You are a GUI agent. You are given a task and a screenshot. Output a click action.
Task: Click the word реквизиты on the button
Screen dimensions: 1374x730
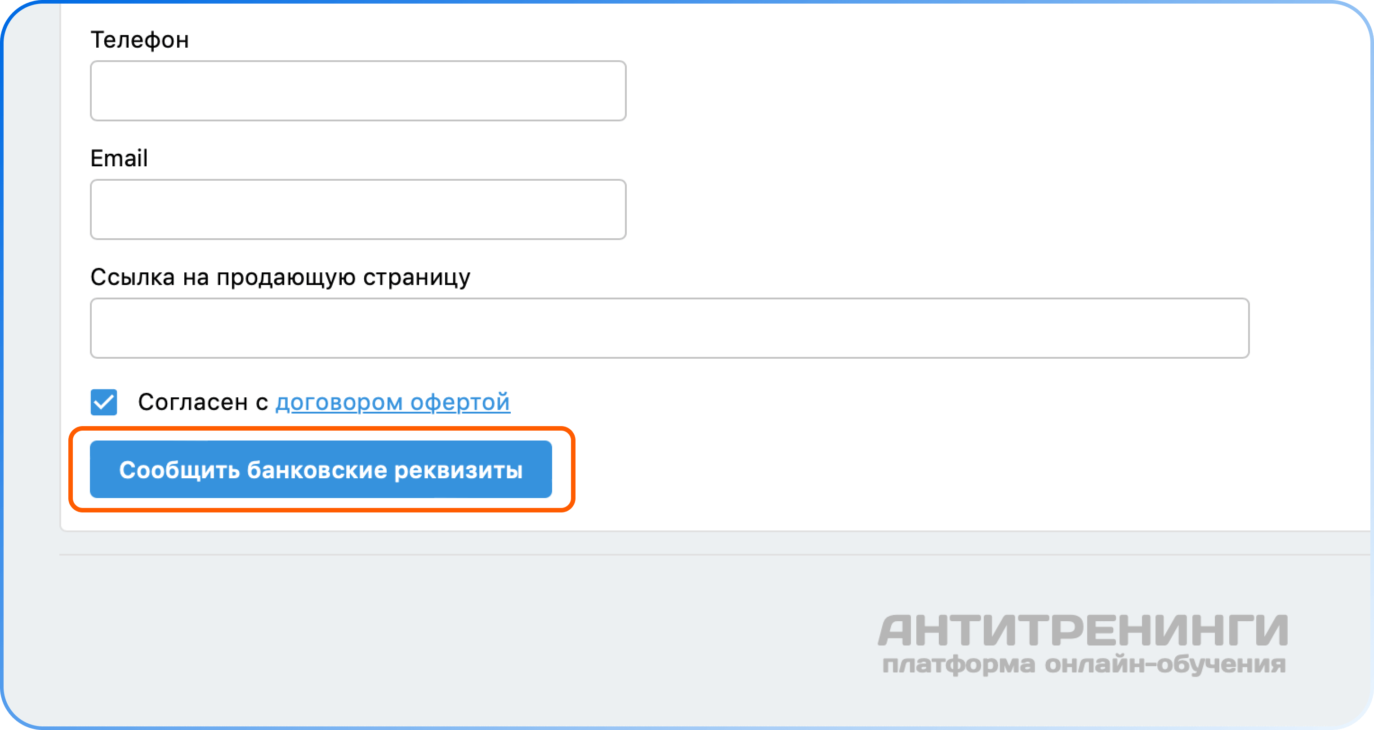coord(458,470)
